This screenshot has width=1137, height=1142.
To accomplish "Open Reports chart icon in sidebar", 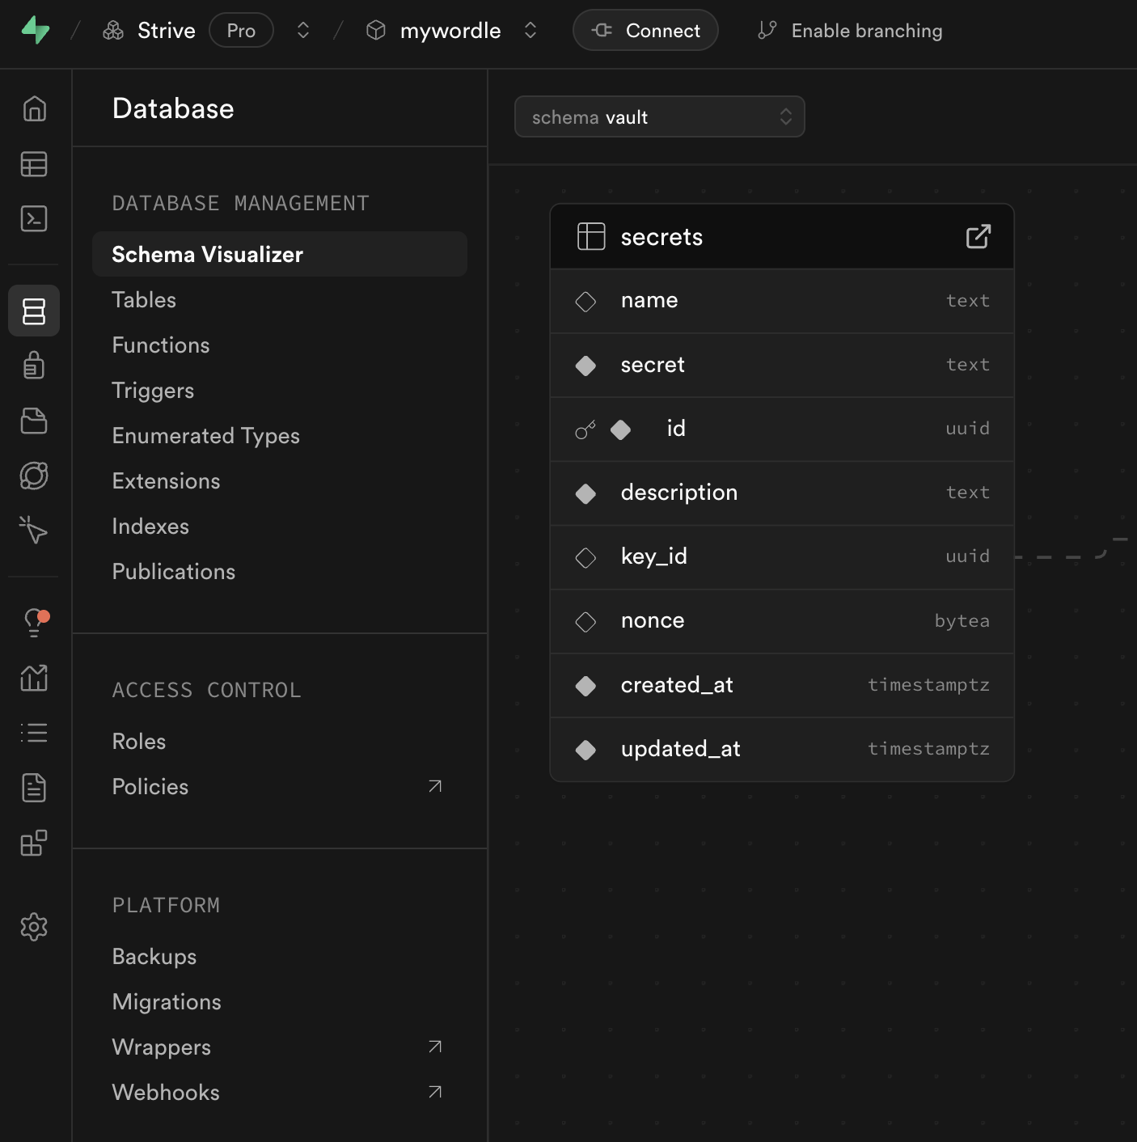I will [x=34, y=678].
